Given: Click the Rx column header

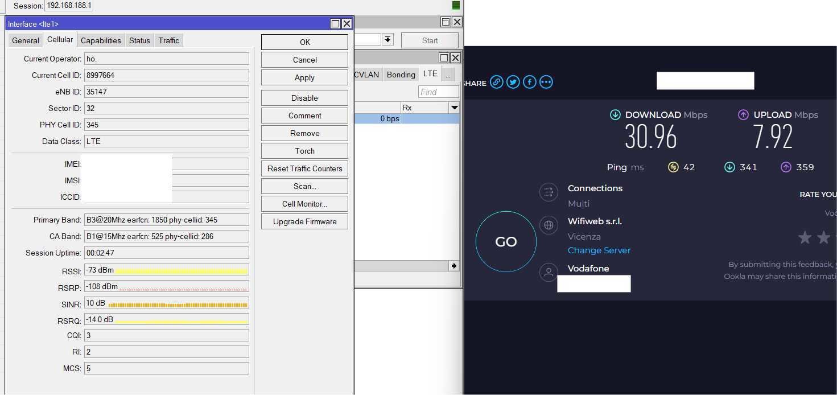Looking at the screenshot, I should point(424,108).
